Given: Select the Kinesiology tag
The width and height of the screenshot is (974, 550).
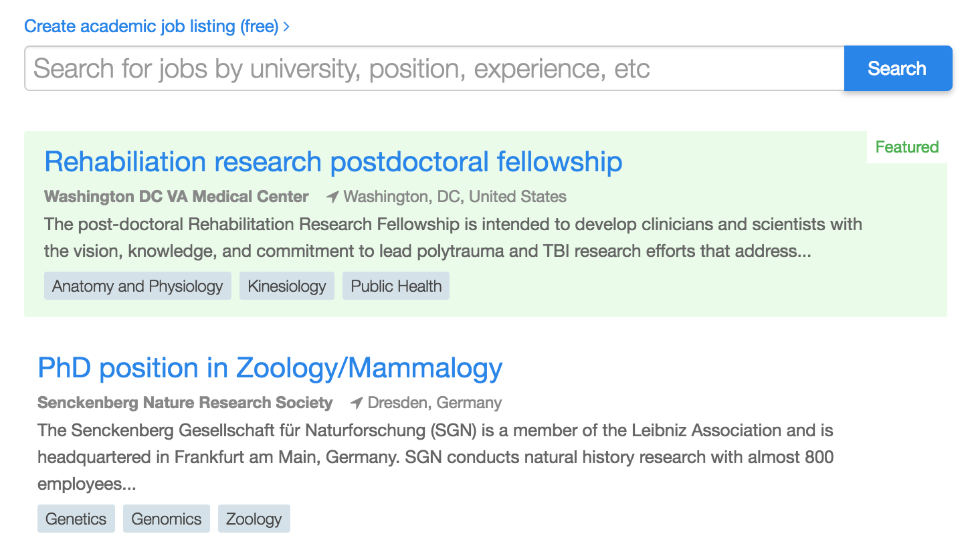Looking at the screenshot, I should [x=287, y=286].
